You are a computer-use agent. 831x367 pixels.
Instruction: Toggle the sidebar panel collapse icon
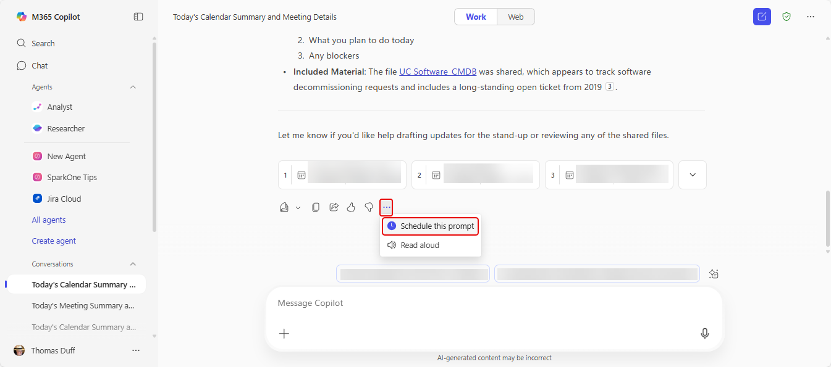pos(138,17)
